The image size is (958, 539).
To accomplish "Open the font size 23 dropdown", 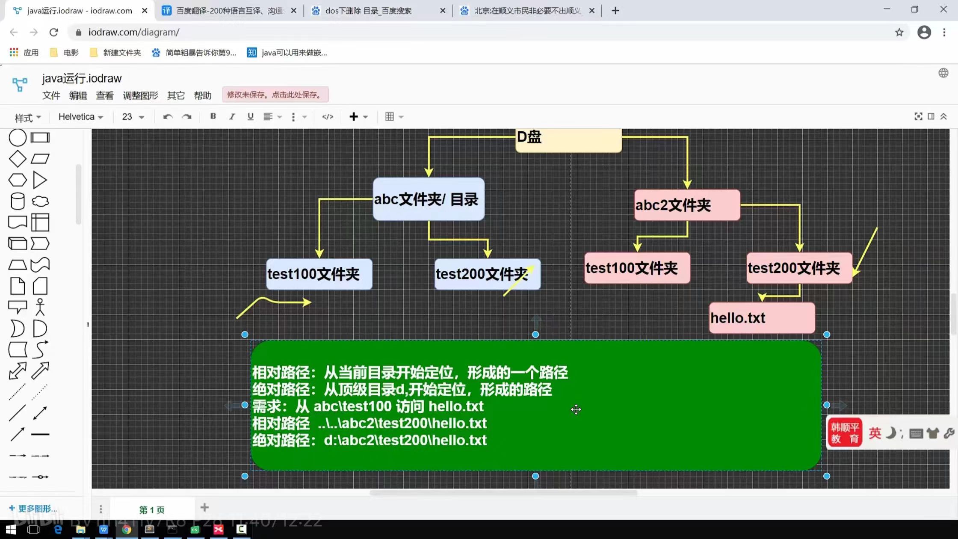I will coord(133,117).
